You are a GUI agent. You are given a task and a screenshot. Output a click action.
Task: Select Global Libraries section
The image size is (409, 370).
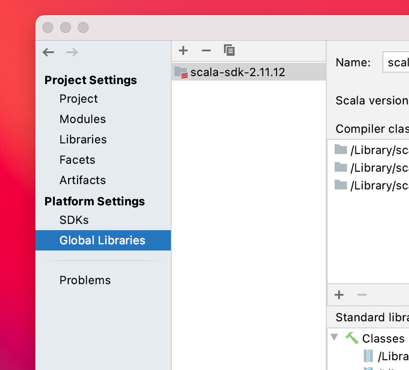(x=102, y=240)
